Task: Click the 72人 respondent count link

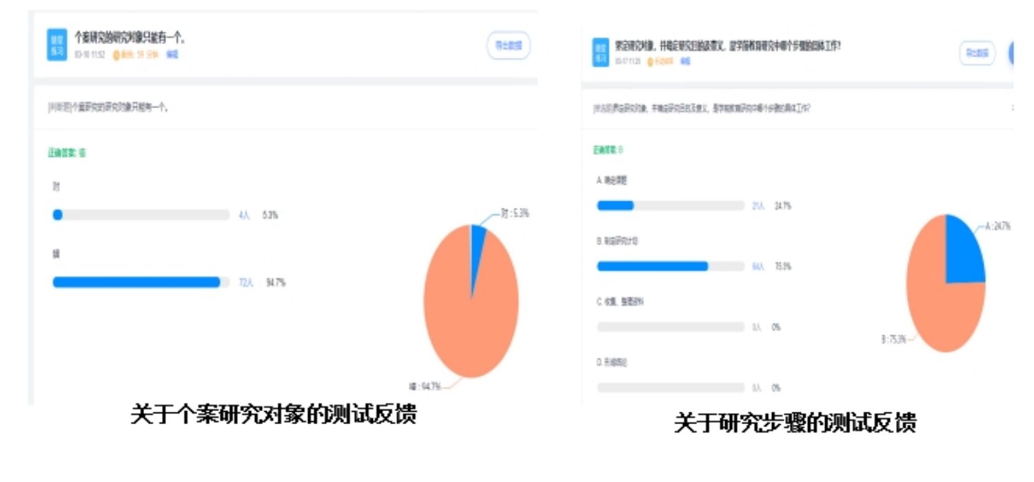Action: pyautogui.click(x=246, y=282)
